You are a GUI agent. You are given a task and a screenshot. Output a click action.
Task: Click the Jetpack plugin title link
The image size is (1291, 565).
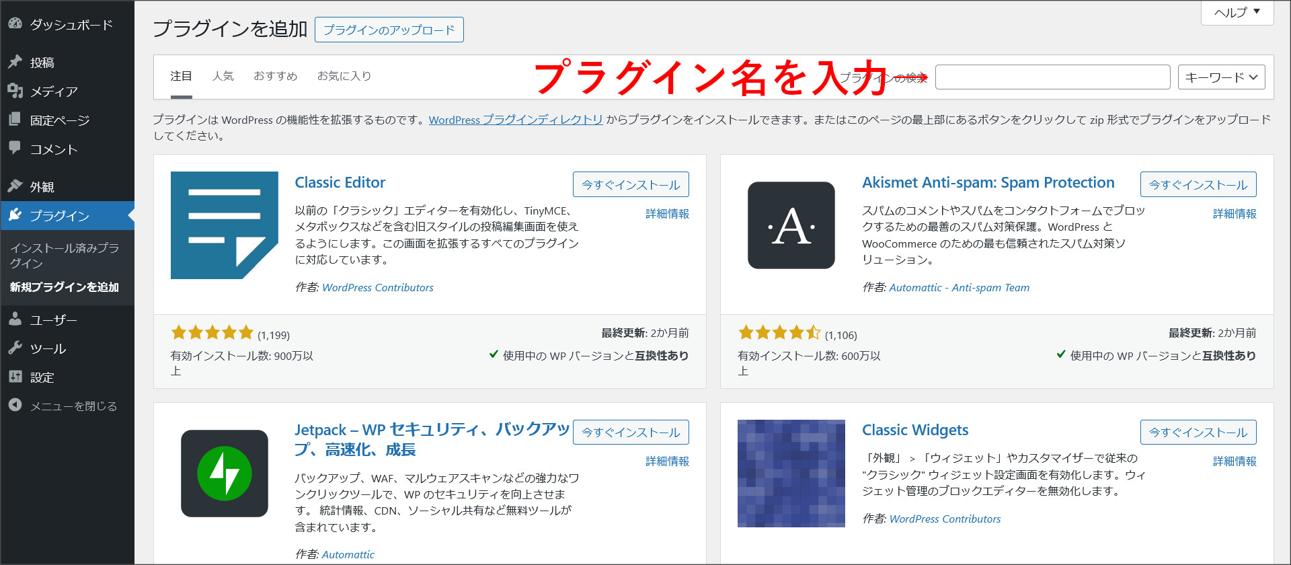click(x=432, y=439)
